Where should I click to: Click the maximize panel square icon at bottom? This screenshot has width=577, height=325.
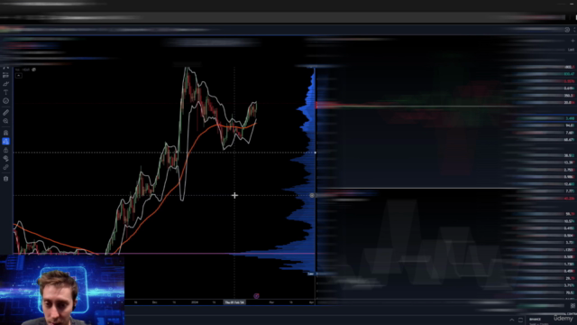pos(520,320)
